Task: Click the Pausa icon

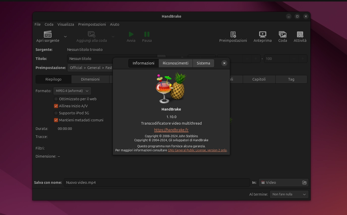Action: (x=147, y=34)
